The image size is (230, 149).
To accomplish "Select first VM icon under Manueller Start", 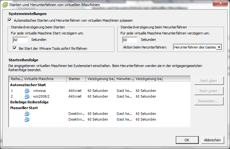I will coord(27,114).
